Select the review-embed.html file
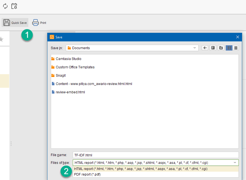The width and height of the screenshot is (246, 180). [68, 92]
